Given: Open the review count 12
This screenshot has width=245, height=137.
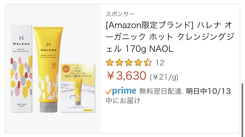Looking at the screenshot, I should coord(160,63).
